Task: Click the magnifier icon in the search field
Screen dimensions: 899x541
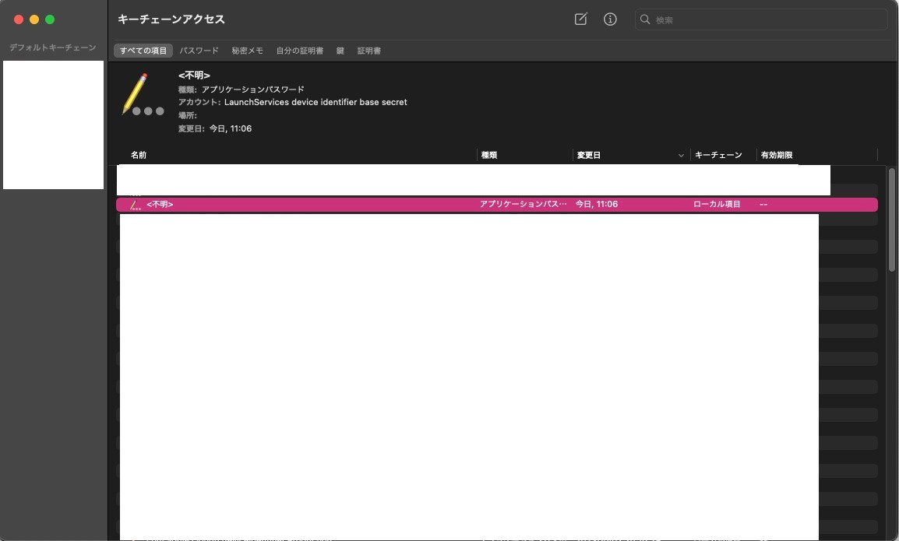Action: coord(645,19)
